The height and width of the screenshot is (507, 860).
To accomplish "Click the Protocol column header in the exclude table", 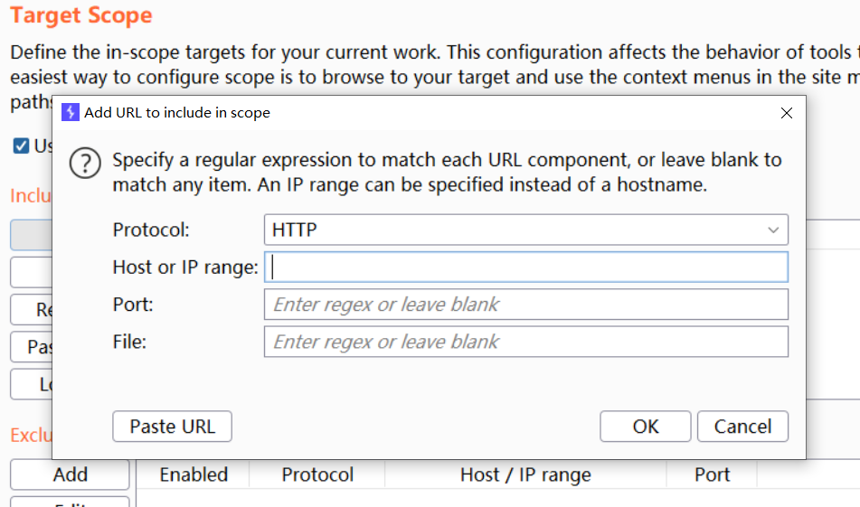I will click(x=317, y=474).
